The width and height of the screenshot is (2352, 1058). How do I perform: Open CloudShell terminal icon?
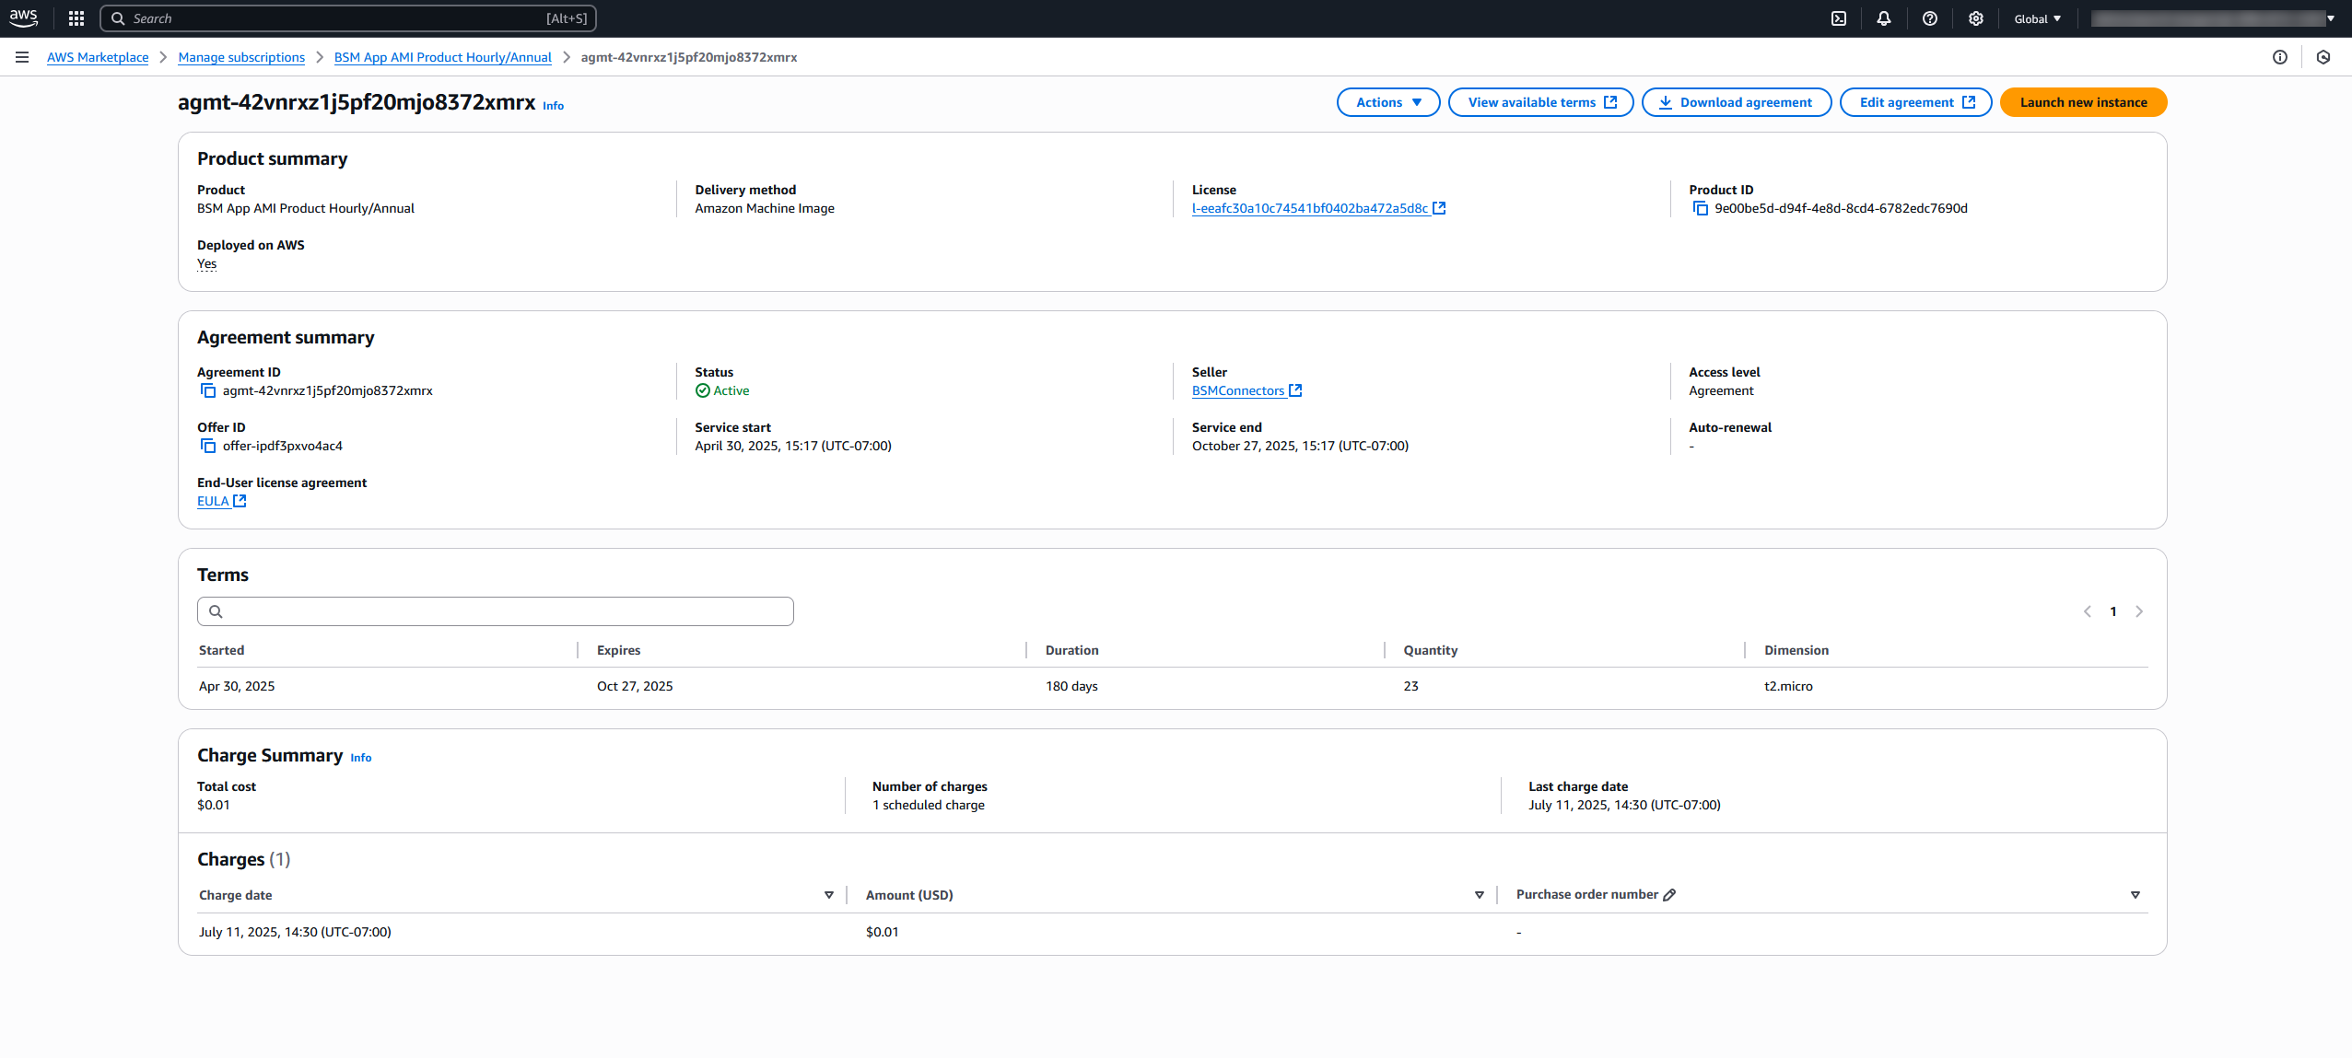(1839, 18)
